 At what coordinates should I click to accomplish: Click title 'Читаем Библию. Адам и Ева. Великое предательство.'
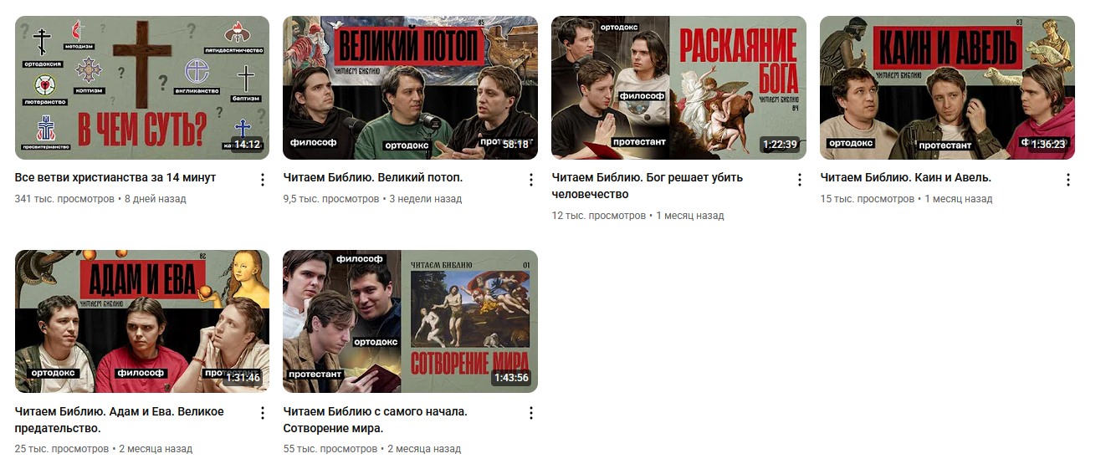point(120,420)
